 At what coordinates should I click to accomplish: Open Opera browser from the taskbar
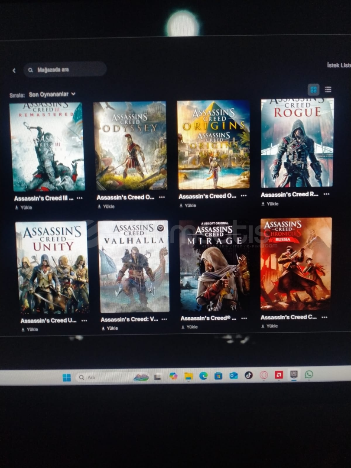[264, 375]
